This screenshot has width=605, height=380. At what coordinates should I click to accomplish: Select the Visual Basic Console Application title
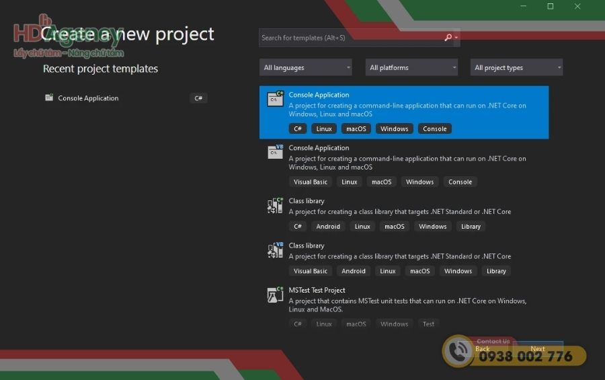click(319, 148)
